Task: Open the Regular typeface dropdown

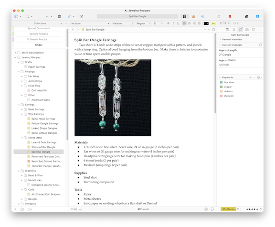Action: pos(143,23)
